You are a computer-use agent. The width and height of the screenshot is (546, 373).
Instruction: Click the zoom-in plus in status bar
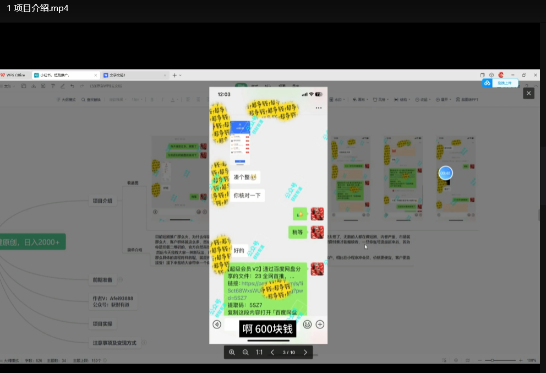(521, 360)
